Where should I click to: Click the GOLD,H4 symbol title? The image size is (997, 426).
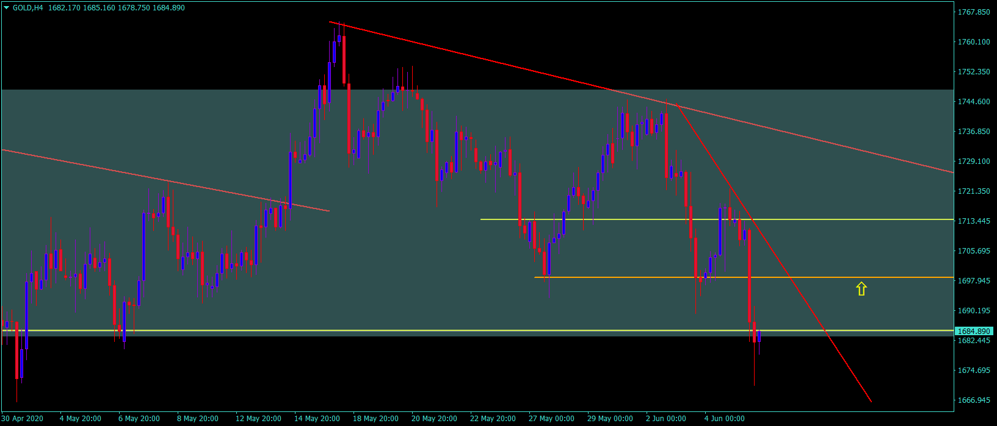tap(27, 8)
